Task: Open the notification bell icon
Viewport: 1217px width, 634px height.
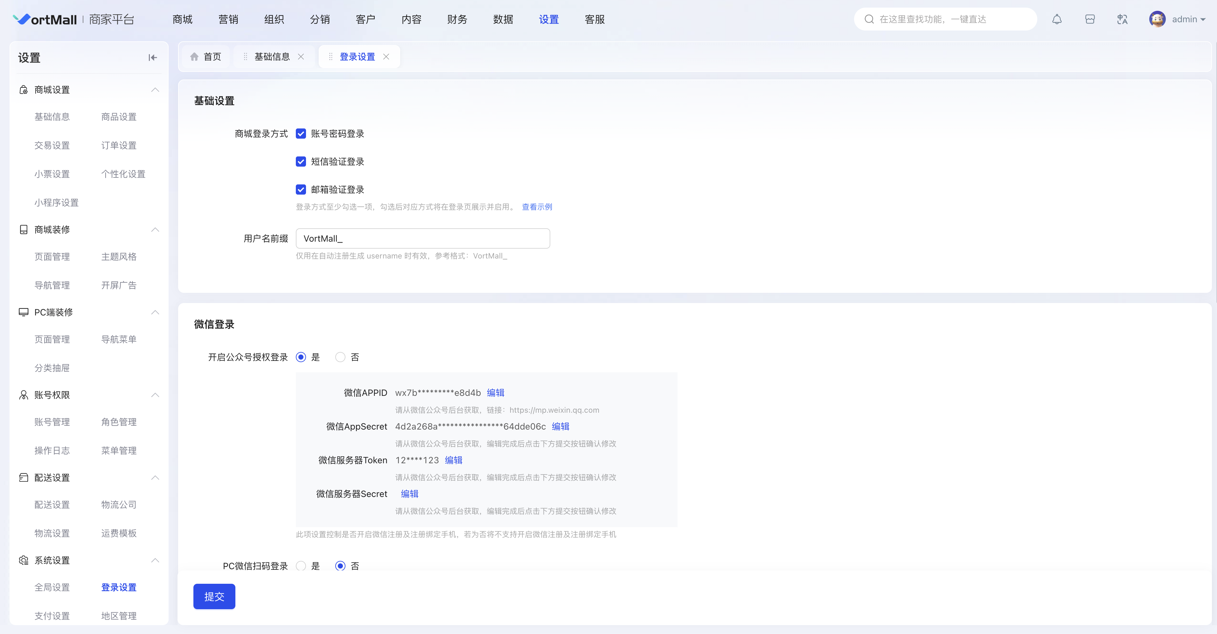Action: pyautogui.click(x=1057, y=19)
